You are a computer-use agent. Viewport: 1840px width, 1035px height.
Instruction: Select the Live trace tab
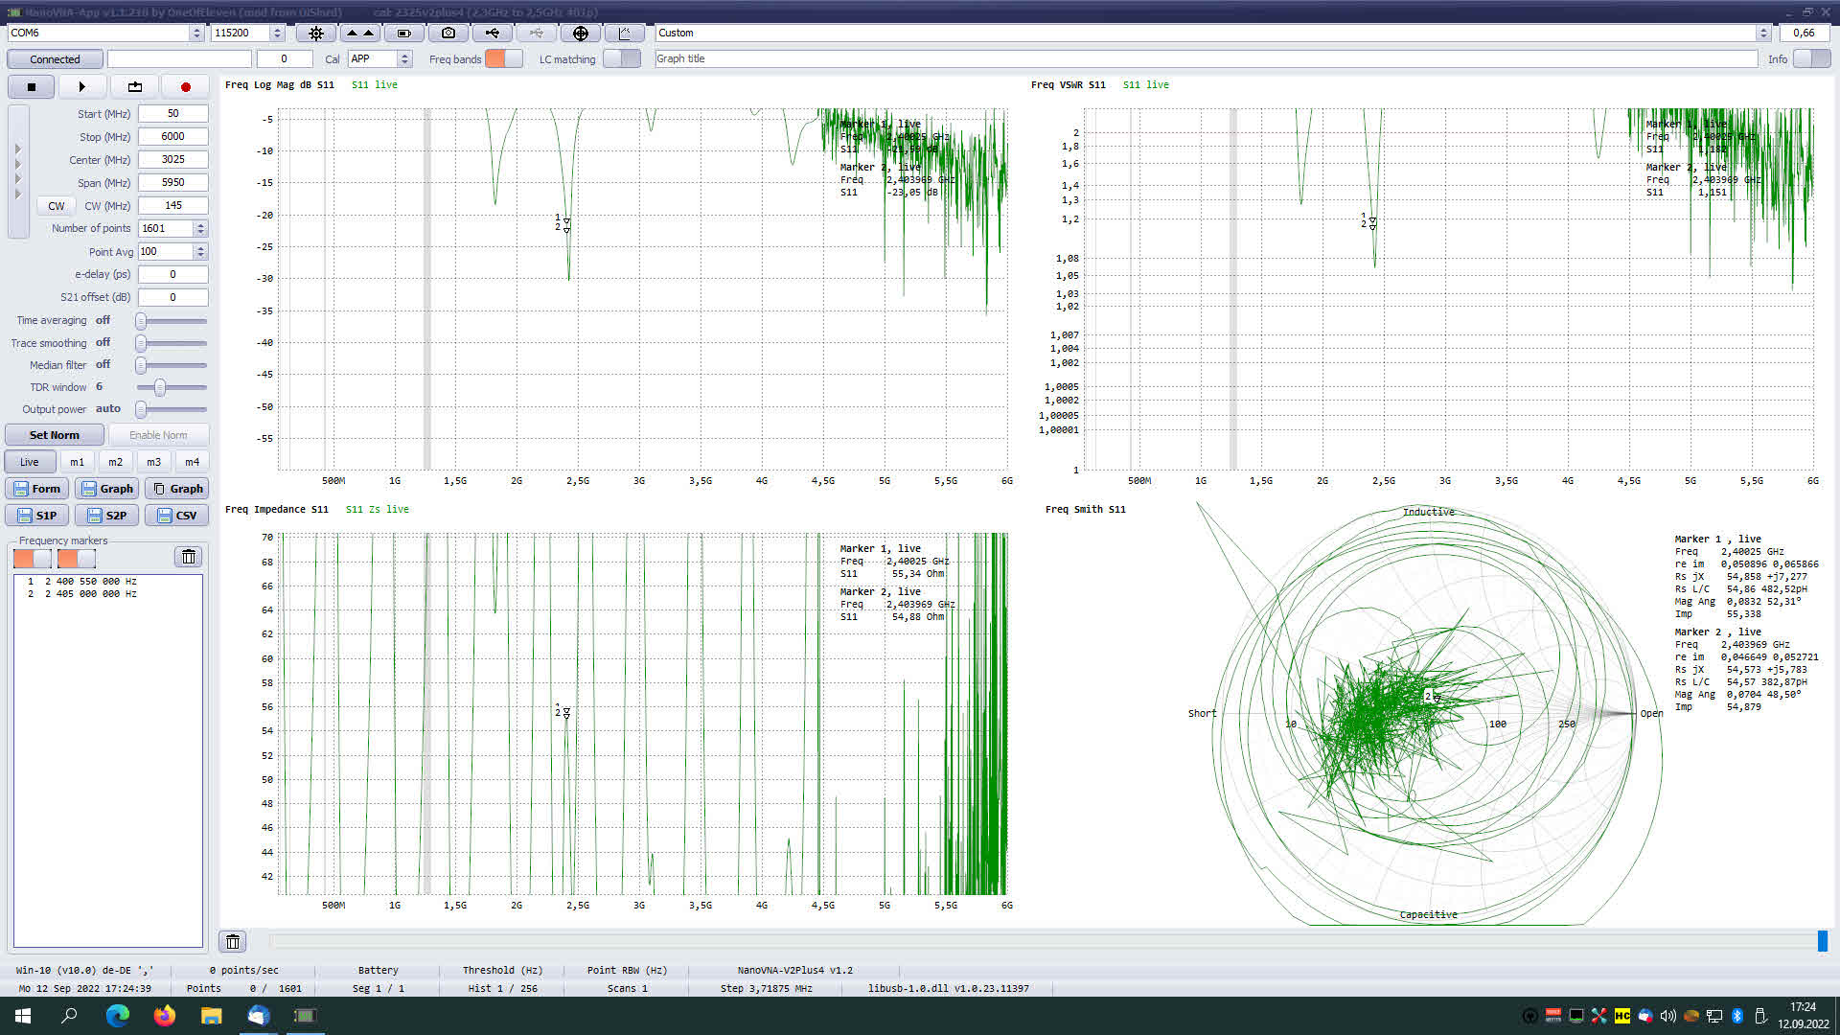click(x=30, y=462)
